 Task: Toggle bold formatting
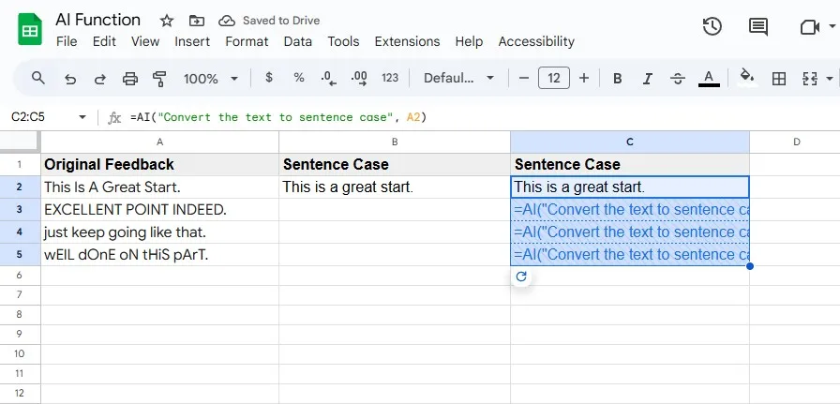click(617, 79)
